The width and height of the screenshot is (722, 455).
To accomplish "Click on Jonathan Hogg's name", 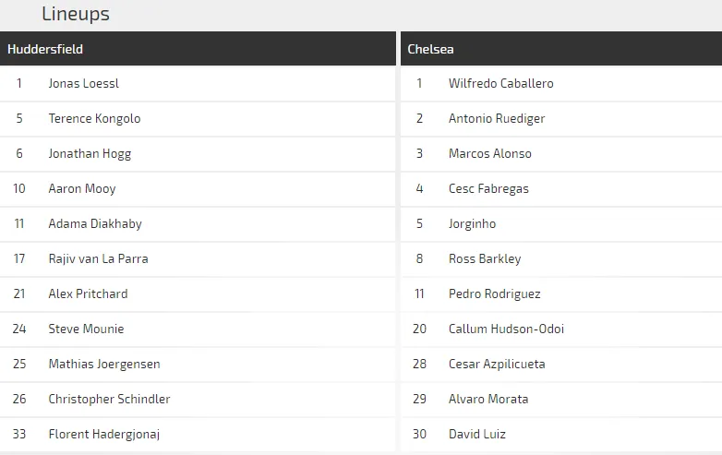I will point(90,153).
